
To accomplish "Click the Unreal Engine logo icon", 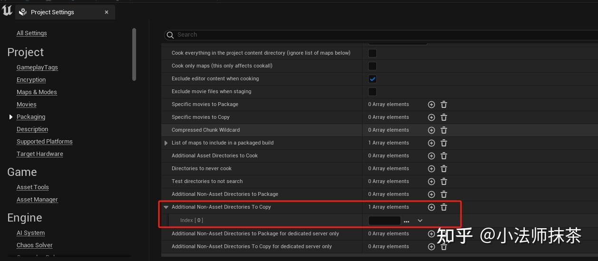I will pyautogui.click(x=7, y=10).
